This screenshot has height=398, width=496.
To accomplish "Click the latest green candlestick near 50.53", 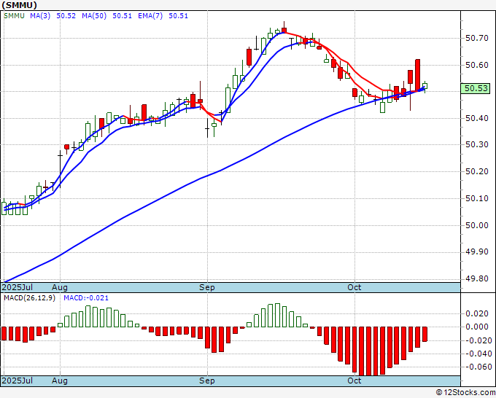I will [x=425, y=86].
